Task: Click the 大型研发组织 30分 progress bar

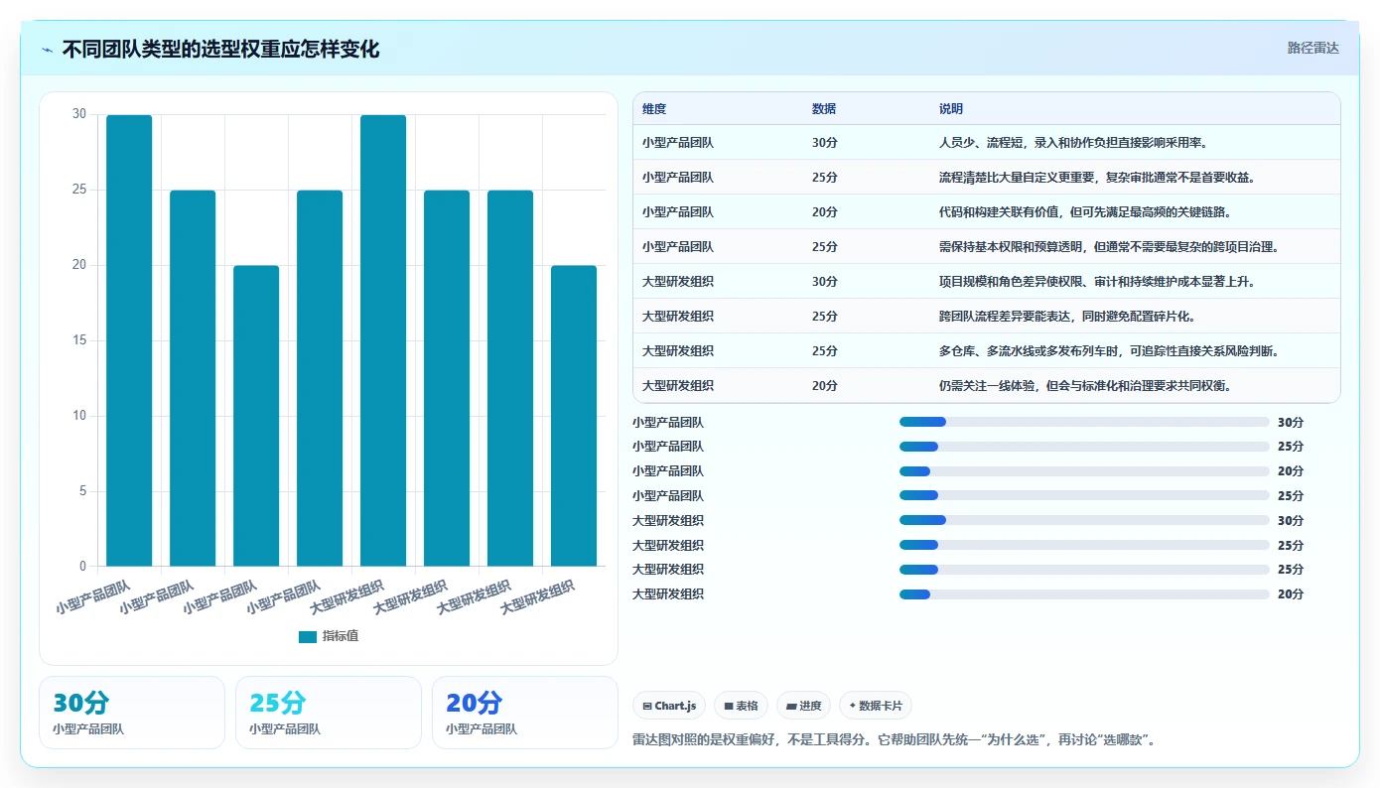Action: 1084,520
